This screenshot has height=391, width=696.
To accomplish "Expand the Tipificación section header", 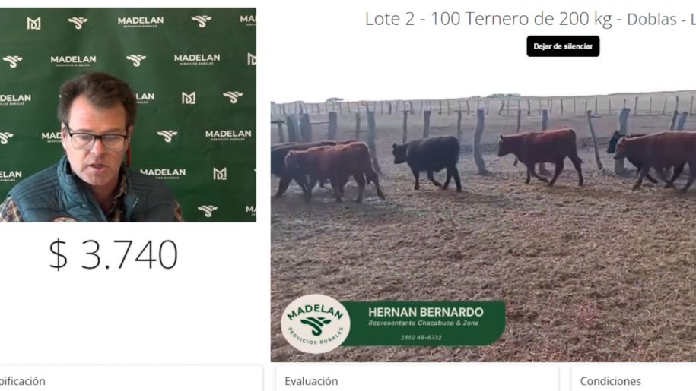I will [x=22, y=381].
